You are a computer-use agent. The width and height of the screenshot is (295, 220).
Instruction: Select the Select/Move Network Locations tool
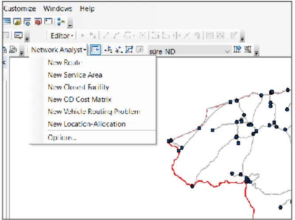119,50
